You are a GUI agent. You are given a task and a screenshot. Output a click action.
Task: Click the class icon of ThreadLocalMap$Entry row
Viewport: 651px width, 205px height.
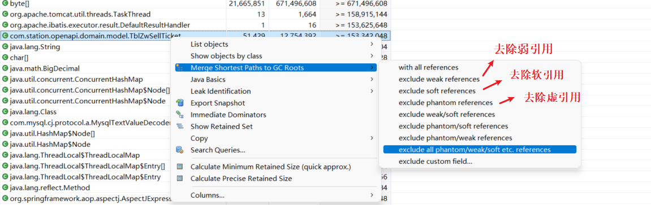point(5,177)
